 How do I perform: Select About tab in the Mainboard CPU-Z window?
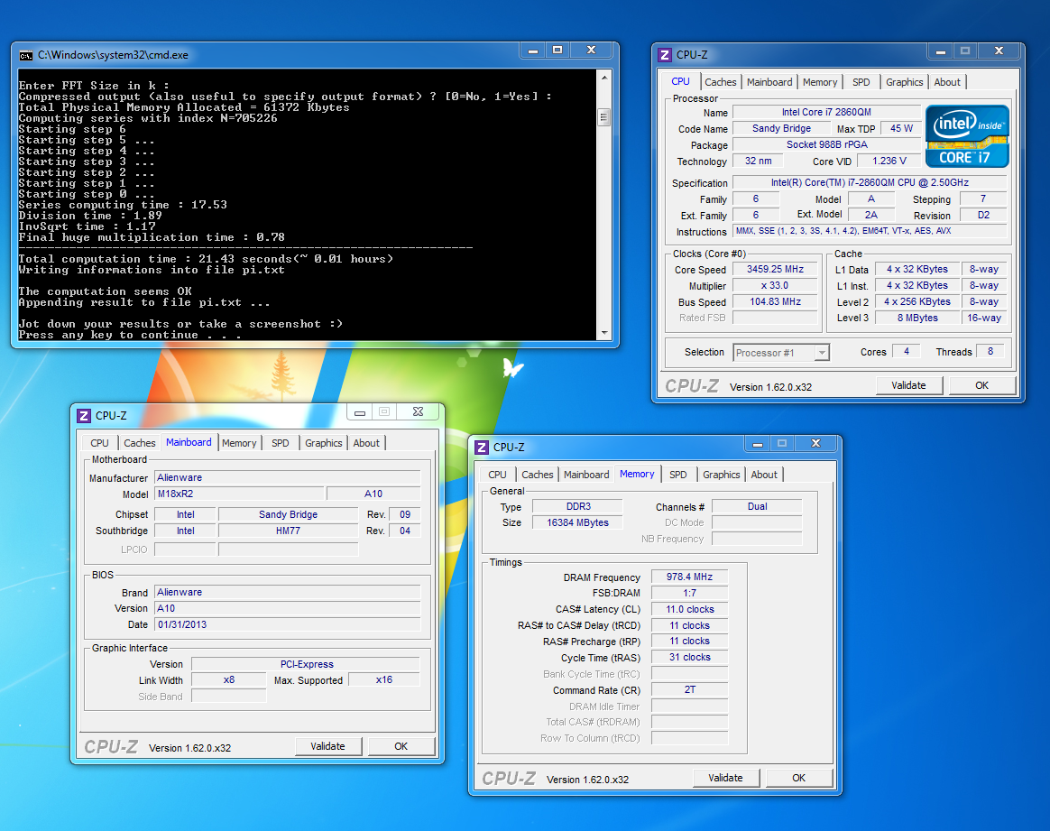pyautogui.click(x=366, y=443)
